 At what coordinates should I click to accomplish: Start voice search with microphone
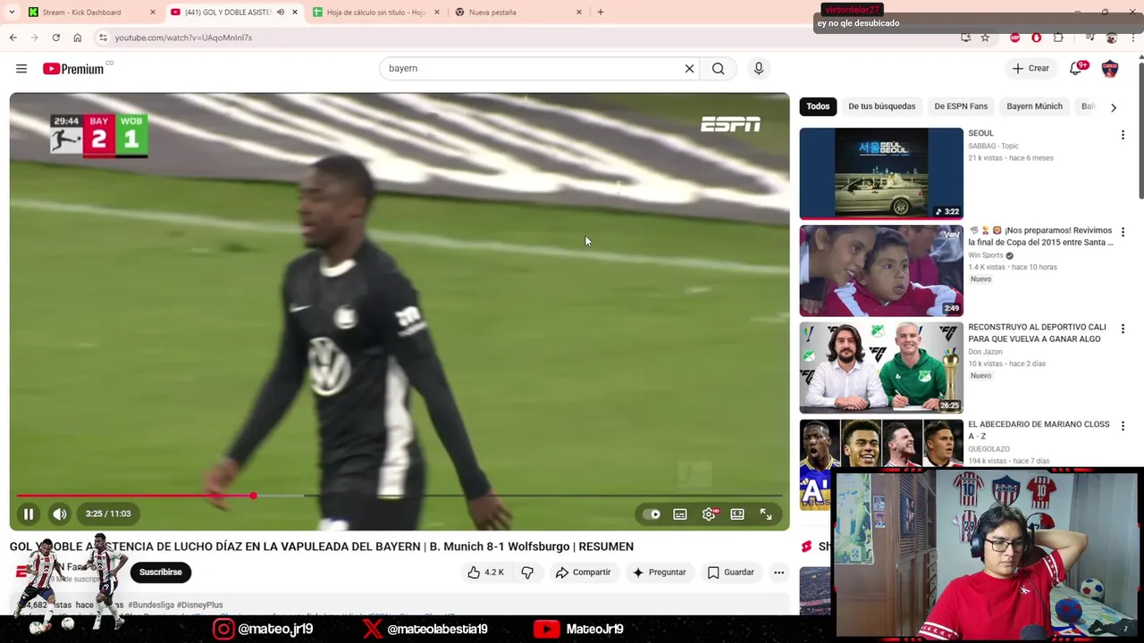click(759, 69)
